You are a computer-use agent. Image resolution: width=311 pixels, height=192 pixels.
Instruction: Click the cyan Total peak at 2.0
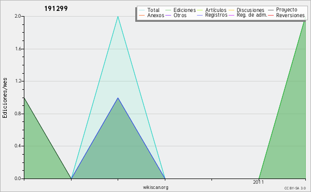click(x=118, y=17)
